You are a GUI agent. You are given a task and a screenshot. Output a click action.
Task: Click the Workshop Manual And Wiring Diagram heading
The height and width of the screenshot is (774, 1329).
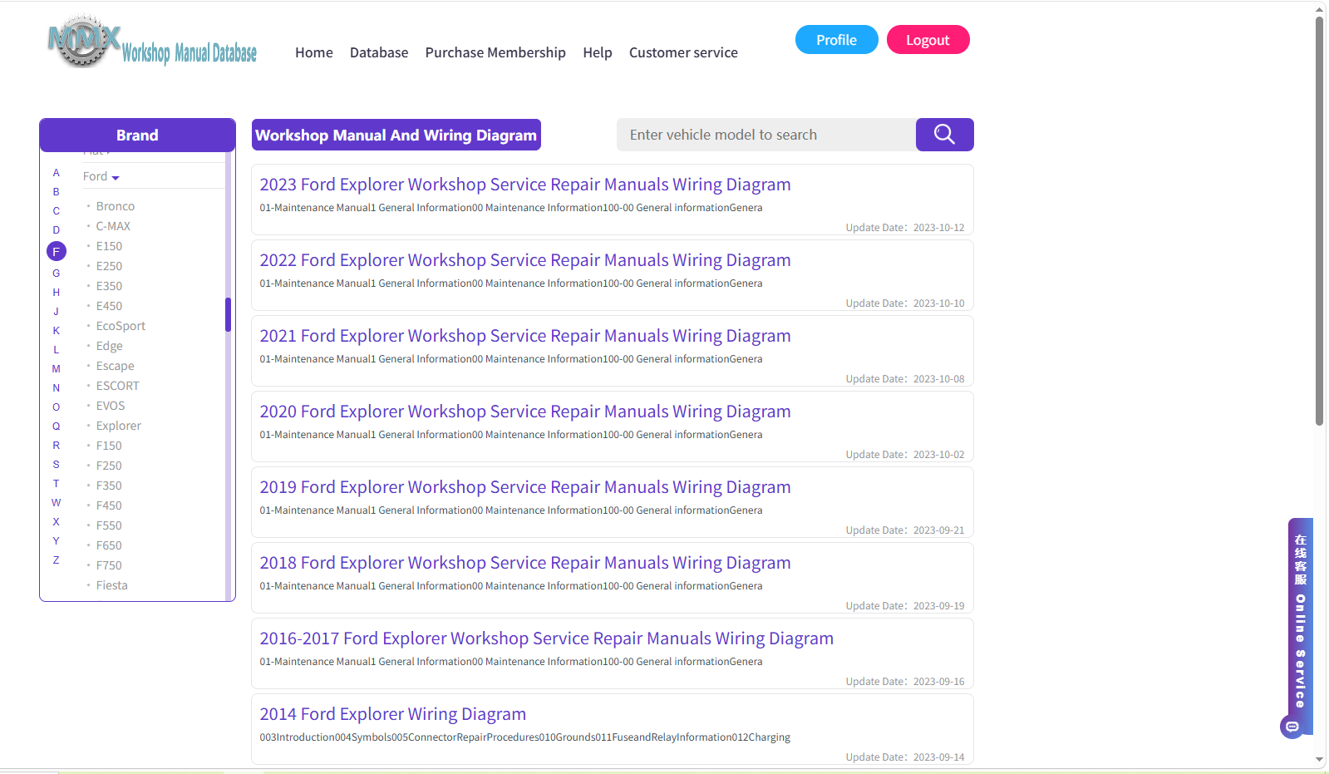tap(396, 135)
